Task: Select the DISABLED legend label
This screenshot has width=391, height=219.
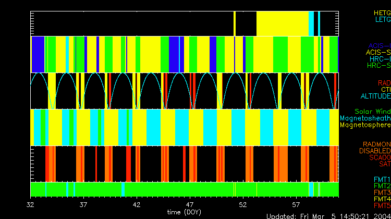Action: coord(374,151)
